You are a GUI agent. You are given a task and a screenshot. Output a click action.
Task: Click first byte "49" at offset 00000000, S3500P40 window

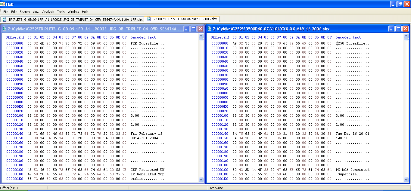point(235,43)
